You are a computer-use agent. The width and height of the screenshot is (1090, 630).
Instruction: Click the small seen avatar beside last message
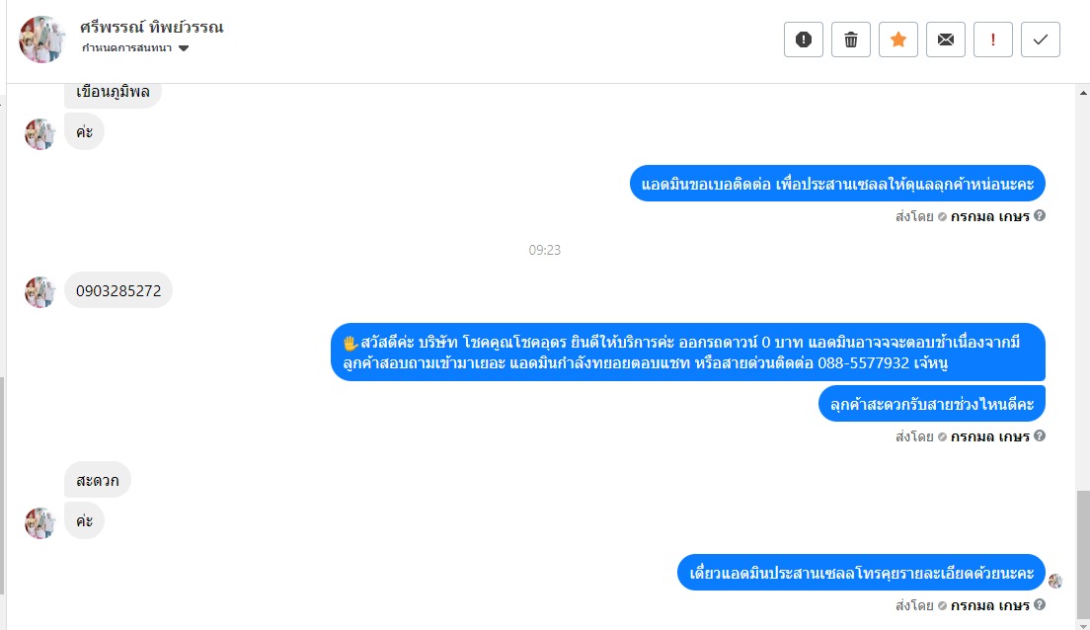tap(1055, 582)
